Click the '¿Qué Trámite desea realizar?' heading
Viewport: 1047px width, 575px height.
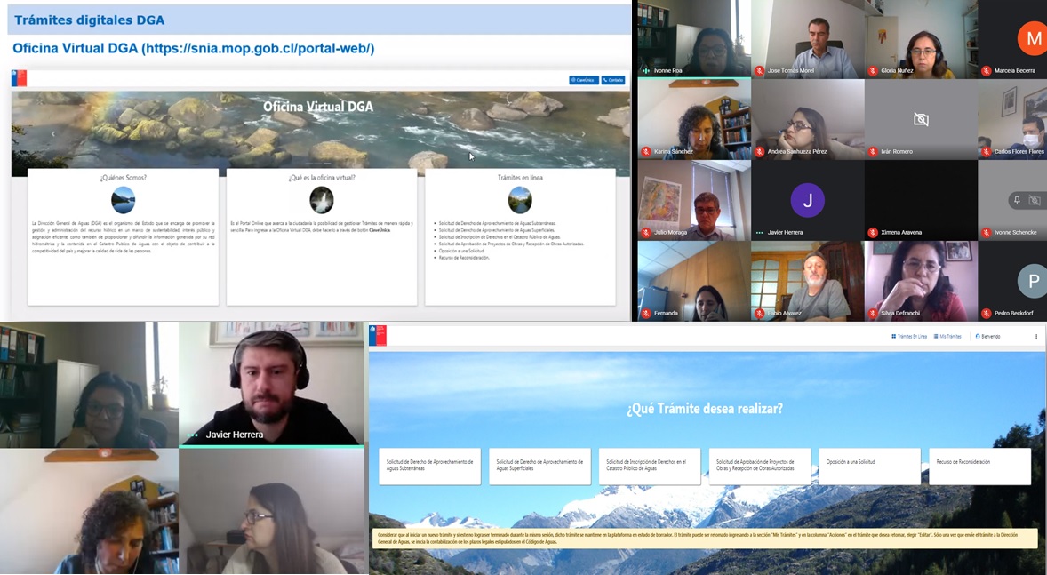point(705,408)
